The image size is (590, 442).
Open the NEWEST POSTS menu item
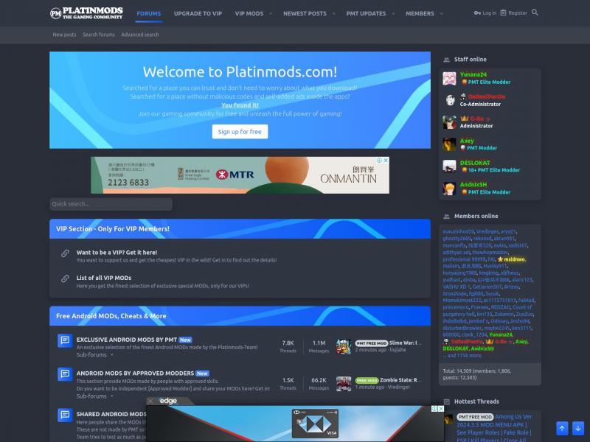pyautogui.click(x=305, y=13)
